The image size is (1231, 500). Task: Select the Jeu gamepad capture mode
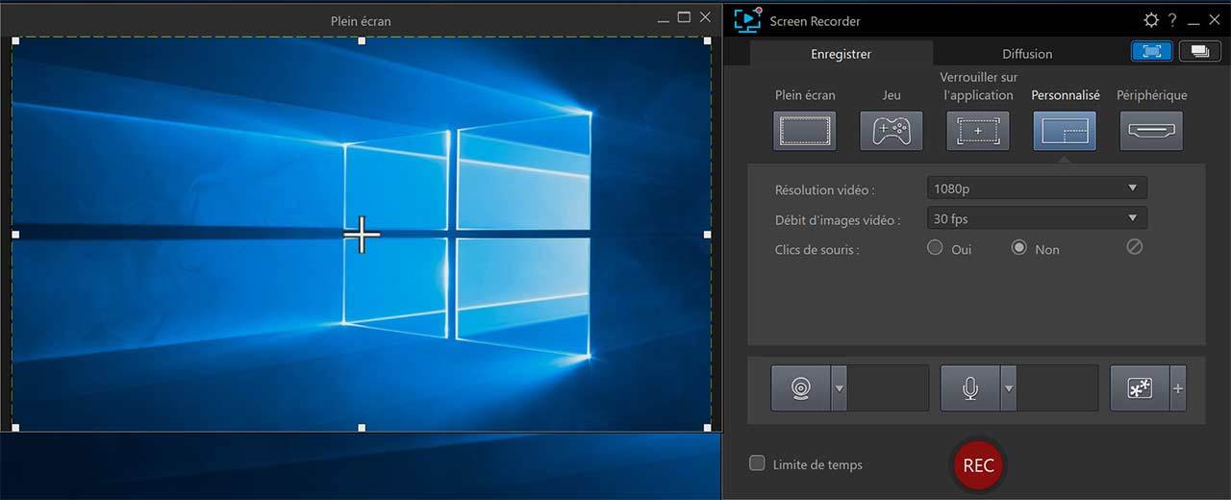891,131
